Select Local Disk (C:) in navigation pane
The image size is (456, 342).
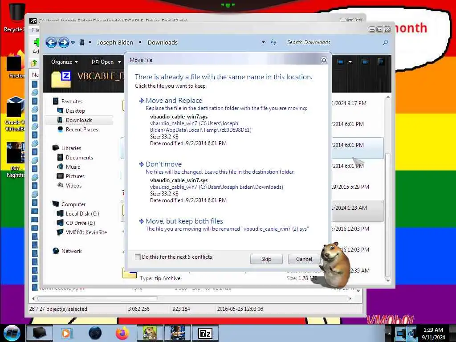point(82,214)
